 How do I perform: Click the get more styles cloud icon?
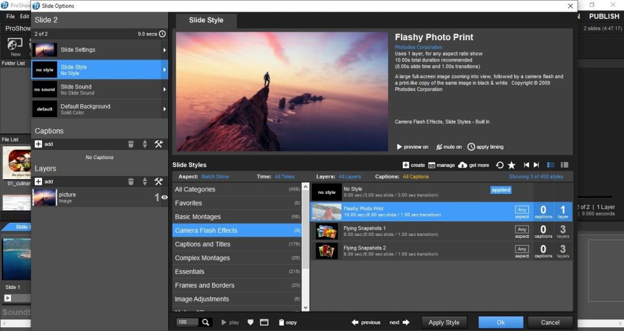463,165
